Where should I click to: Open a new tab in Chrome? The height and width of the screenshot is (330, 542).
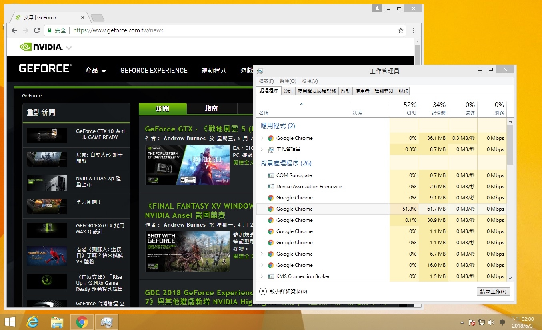(x=98, y=18)
